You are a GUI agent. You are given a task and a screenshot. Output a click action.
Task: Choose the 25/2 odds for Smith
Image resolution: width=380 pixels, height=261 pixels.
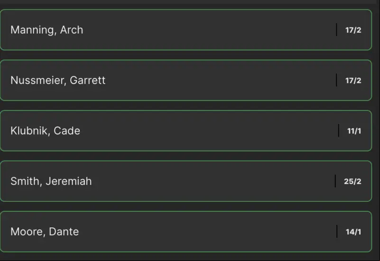[352, 181]
